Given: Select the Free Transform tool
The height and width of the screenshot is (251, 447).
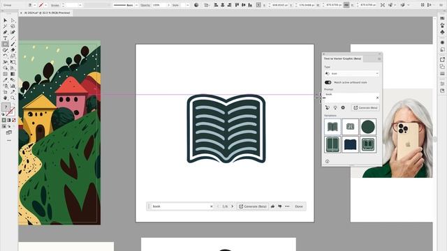Looking at the screenshot, I should pos(13,62).
